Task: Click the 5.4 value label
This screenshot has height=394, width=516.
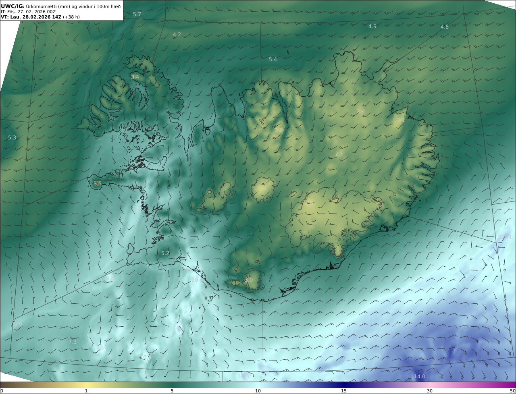Action: (x=273, y=59)
